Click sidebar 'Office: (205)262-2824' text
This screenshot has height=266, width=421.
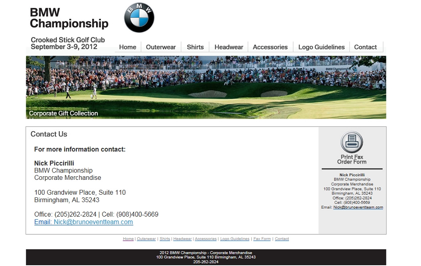pyautogui.click(x=352, y=198)
